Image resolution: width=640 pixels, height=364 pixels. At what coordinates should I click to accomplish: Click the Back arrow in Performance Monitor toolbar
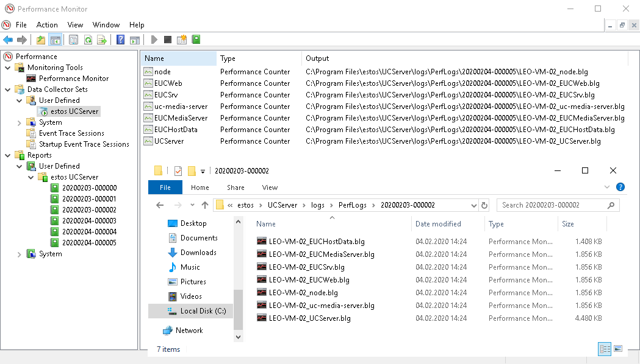tap(8, 40)
